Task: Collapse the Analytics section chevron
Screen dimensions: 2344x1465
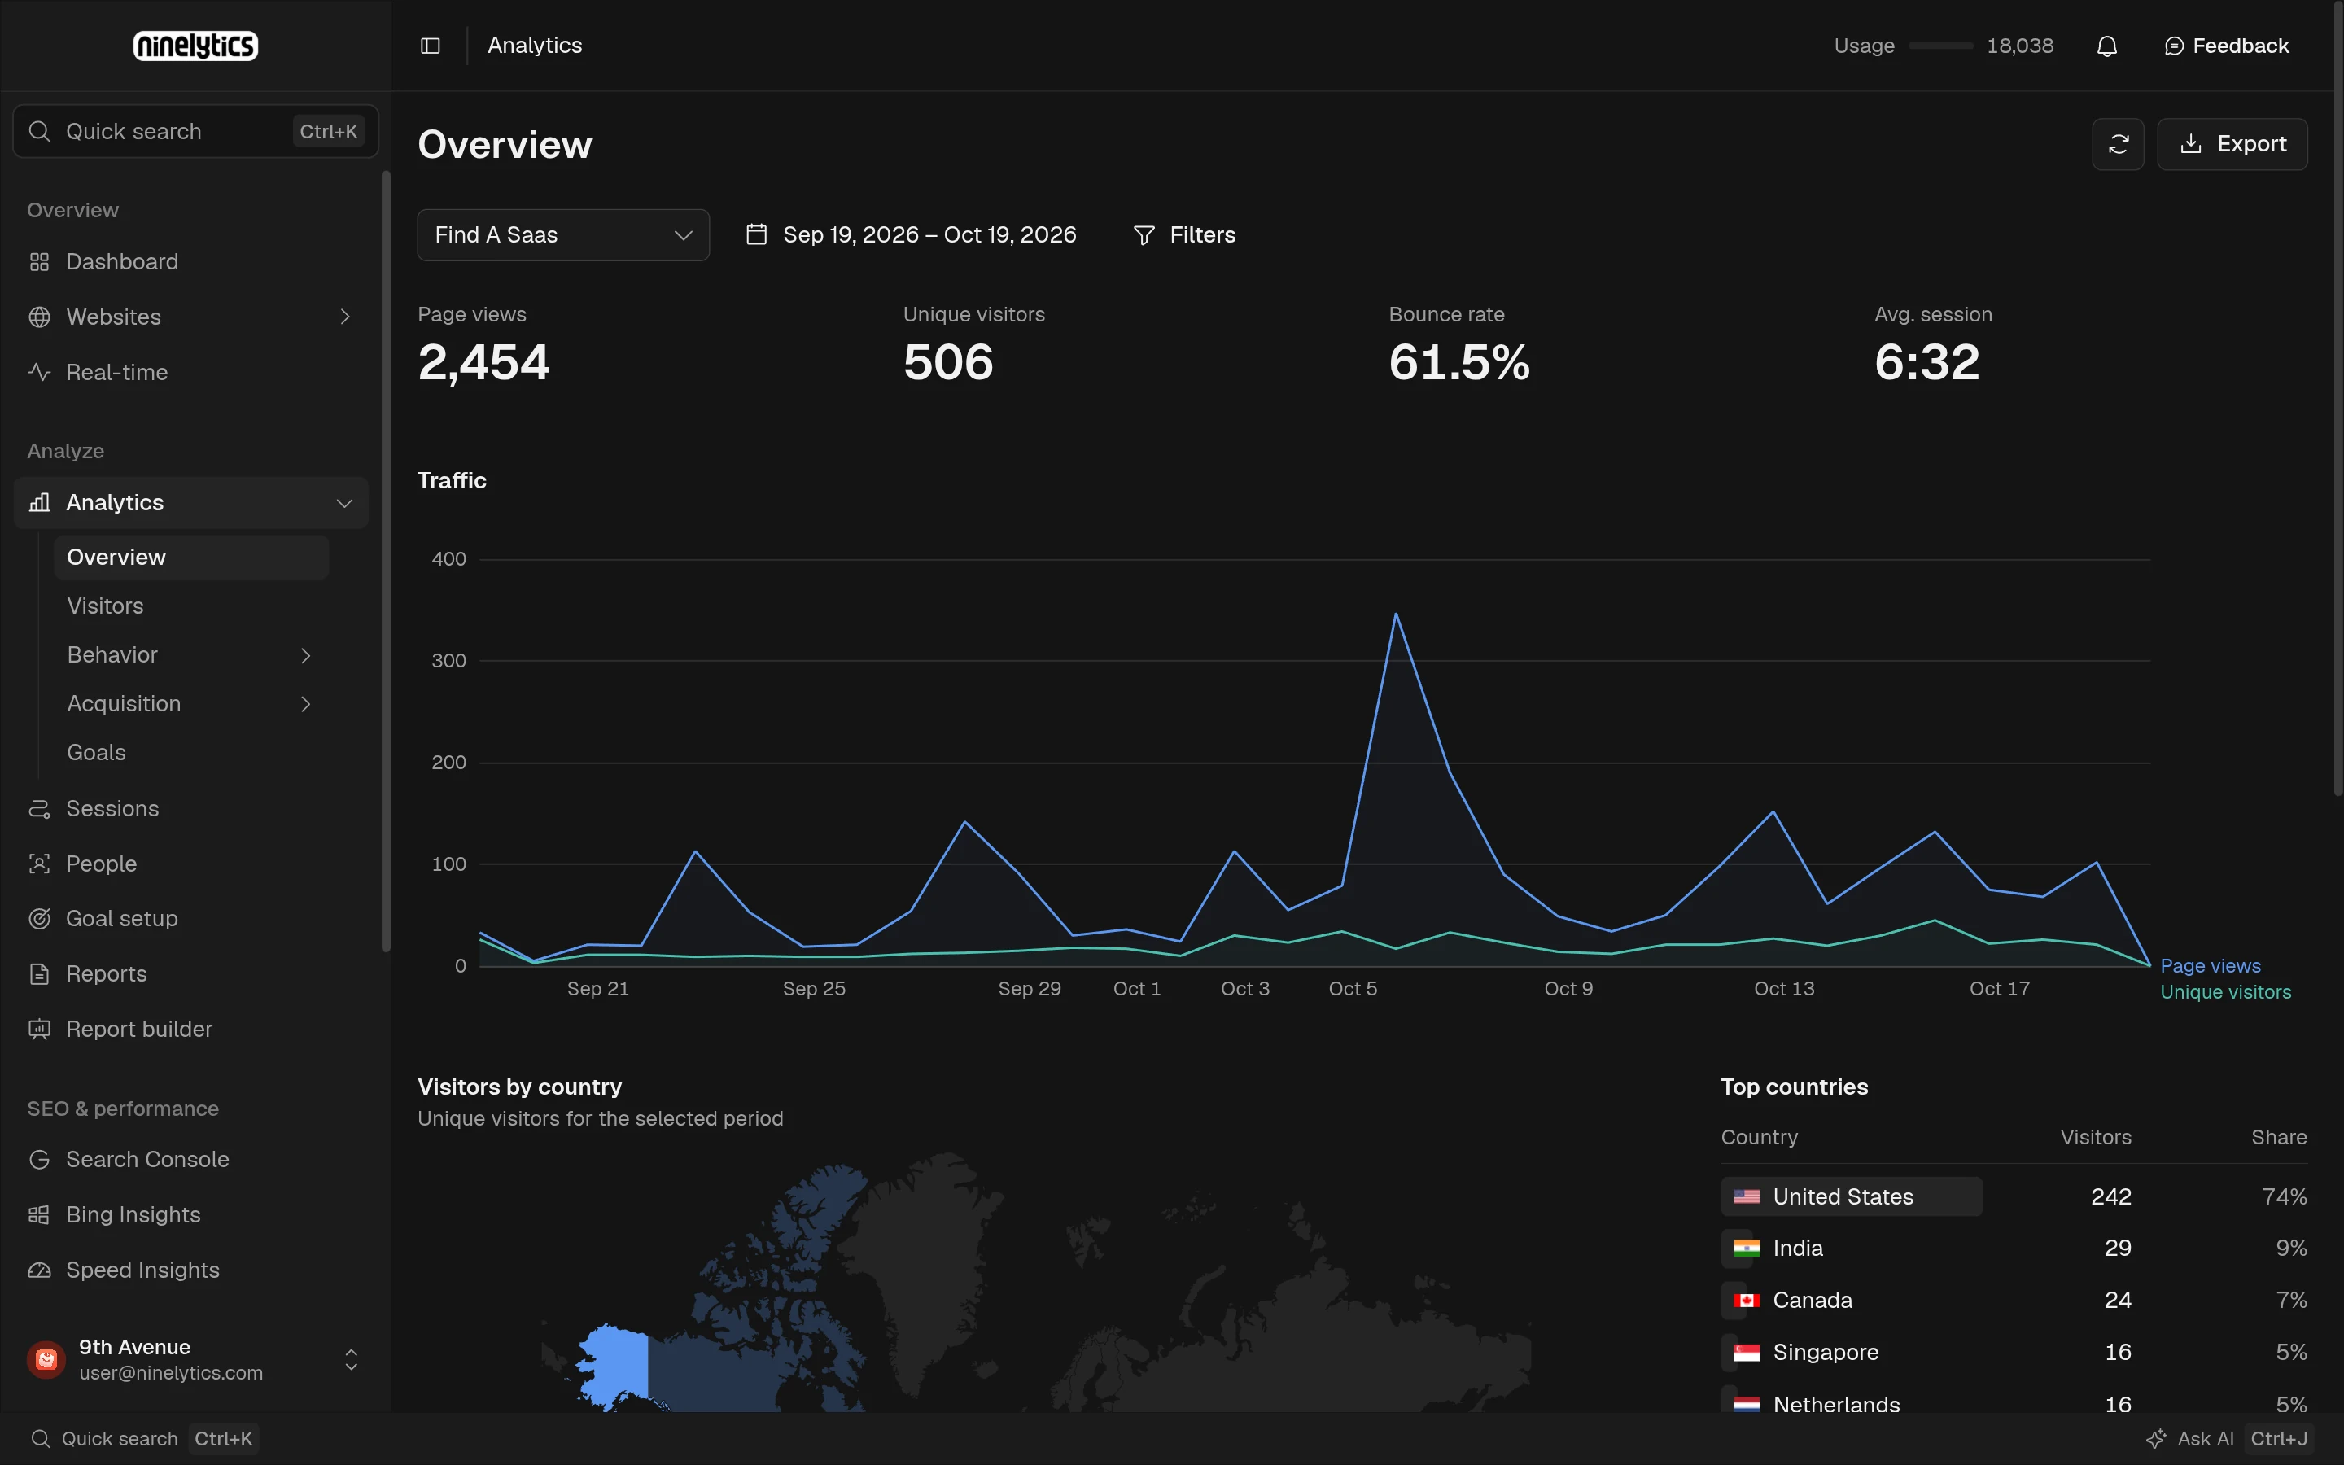Action: click(x=343, y=503)
